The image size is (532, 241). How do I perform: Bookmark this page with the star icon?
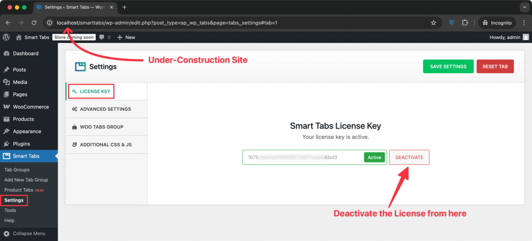pyautogui.click(x=433, y=23)
